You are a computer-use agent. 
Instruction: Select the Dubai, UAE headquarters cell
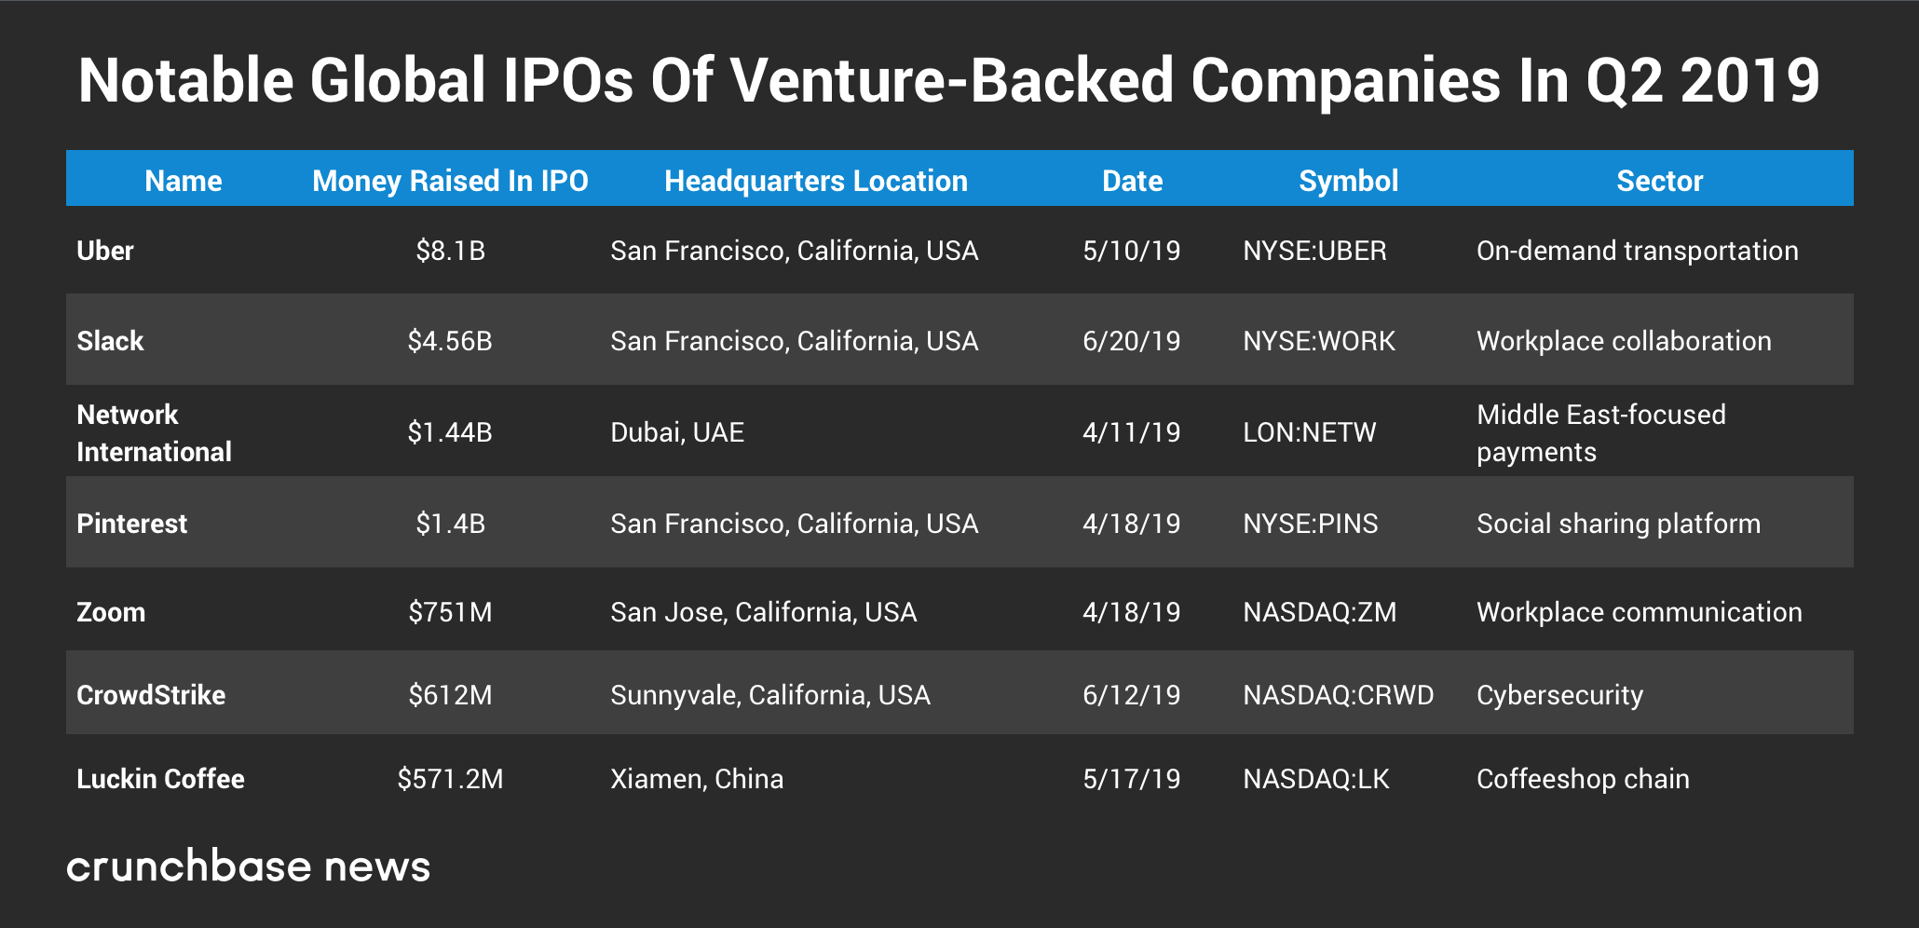tap(677, 432)
